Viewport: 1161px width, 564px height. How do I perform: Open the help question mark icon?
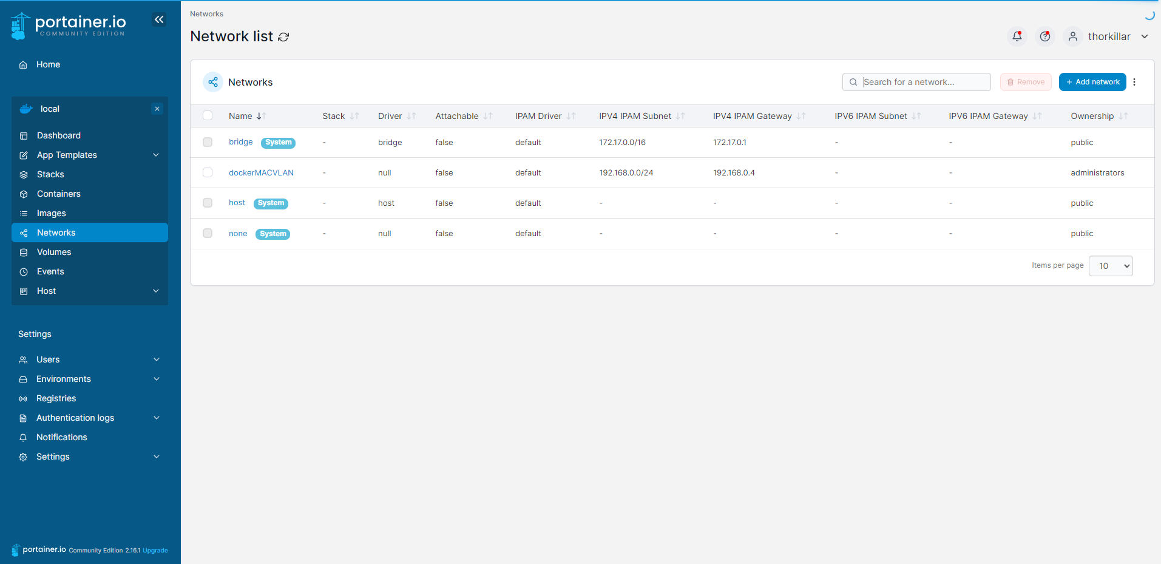tap(1045, 36)
